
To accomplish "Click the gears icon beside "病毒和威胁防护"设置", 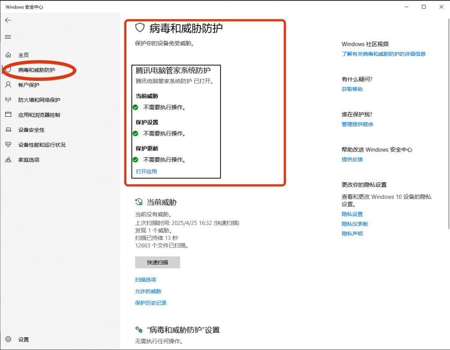I will pyautogui.click(x=139, y=330).
